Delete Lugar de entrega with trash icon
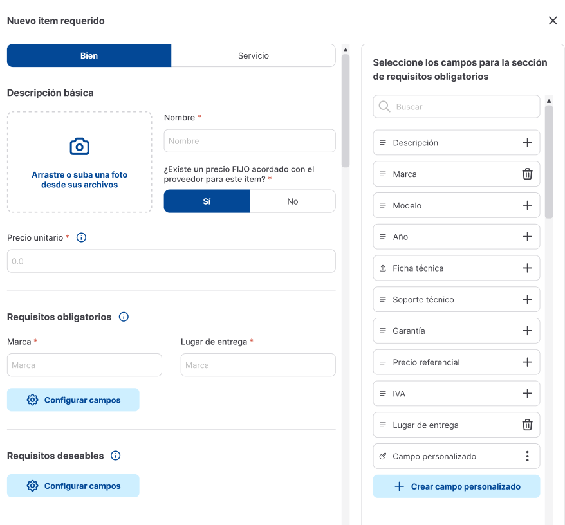The image size is (565, 525). click(527, 425)
